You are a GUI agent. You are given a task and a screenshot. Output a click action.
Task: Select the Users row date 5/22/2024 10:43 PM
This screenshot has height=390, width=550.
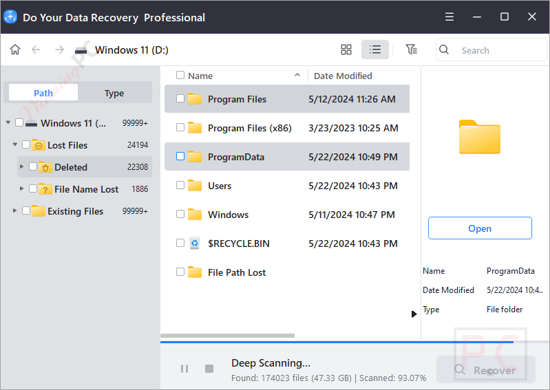(x=353, y=186)
